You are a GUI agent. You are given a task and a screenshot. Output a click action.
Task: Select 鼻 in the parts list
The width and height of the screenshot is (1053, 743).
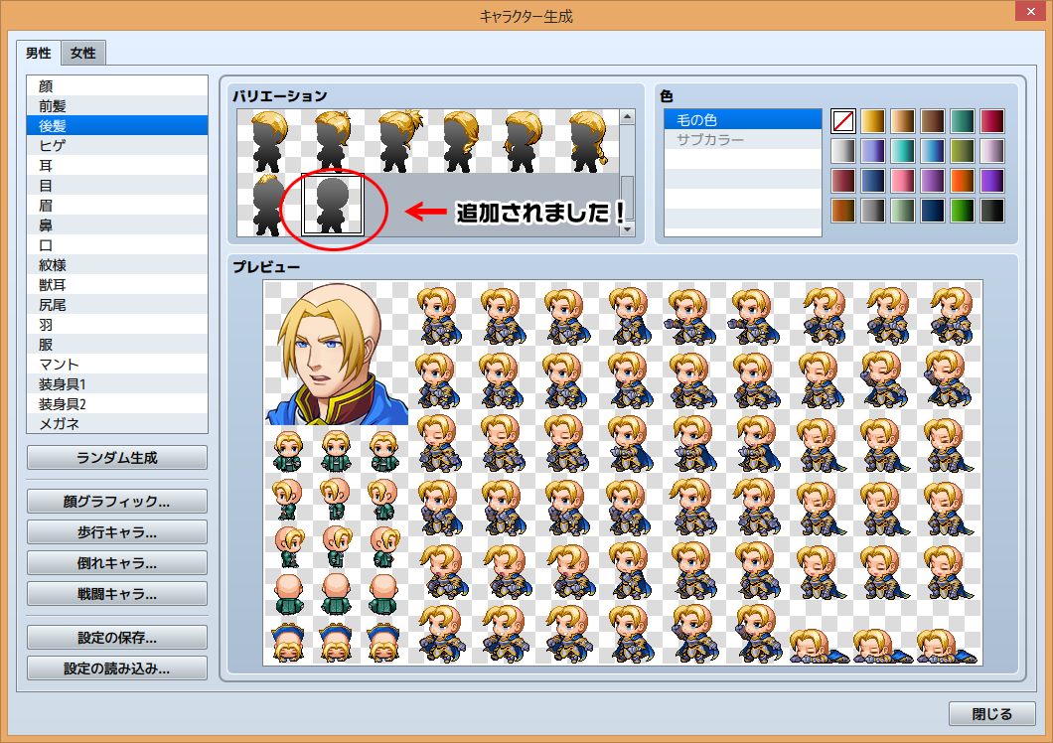click(117, 225)
